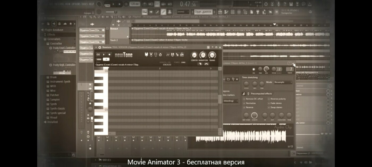Select Fruity Envel..Controller preset
The width and height of the screenshot is (372, 167).
coord(62,48)
